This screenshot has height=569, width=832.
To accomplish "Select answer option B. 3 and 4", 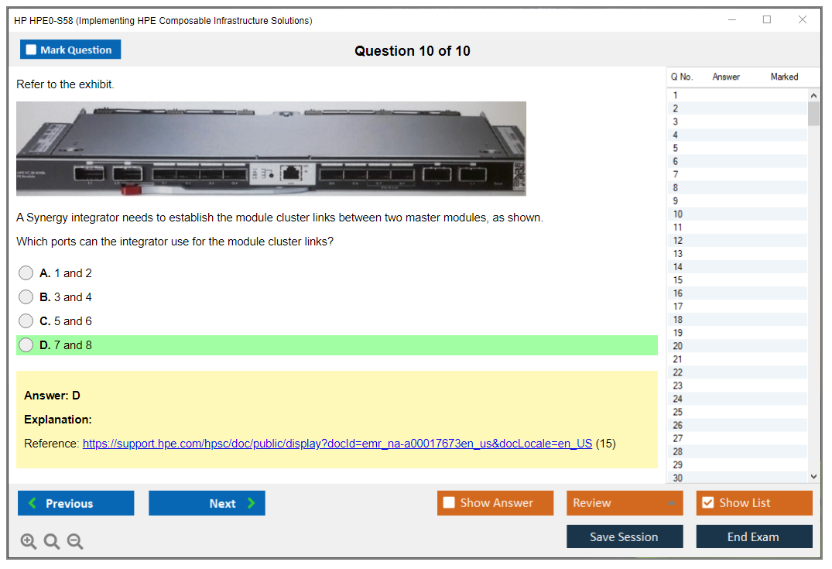I will pyautogui.click(x=26, y=297).
